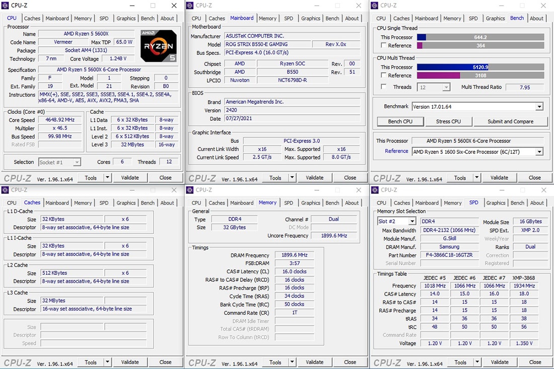Start the Stress CPU test

pos(448,121)
